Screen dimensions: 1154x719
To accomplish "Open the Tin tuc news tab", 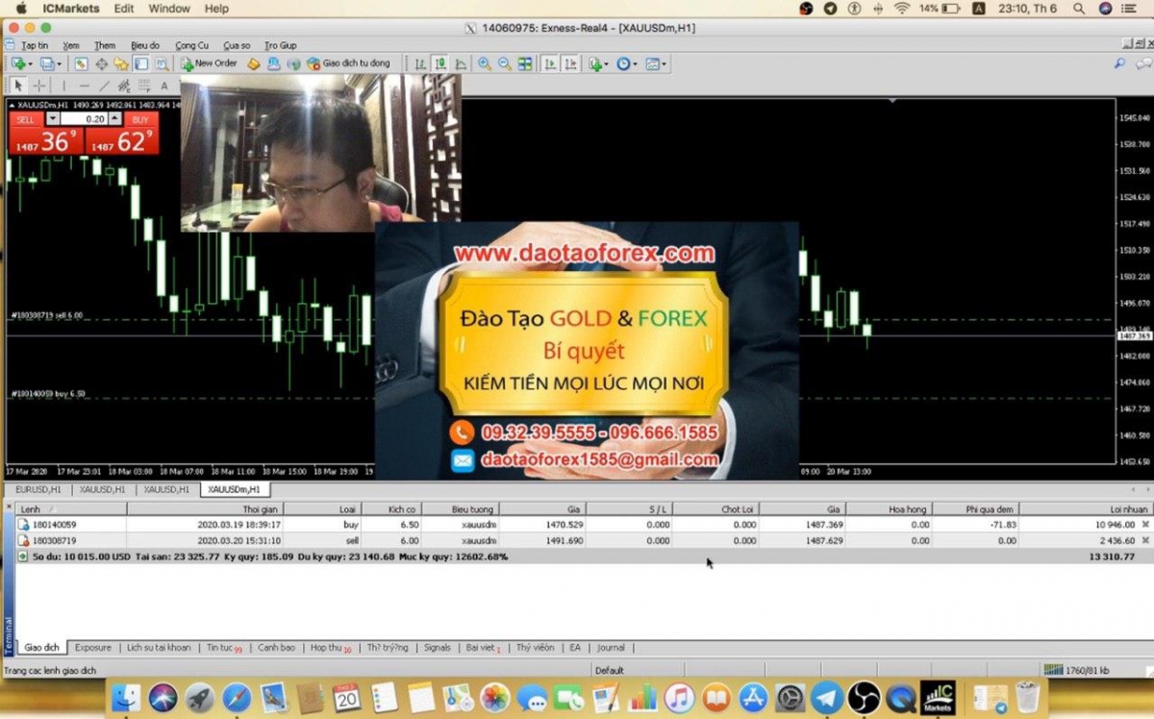I will 224,648.
